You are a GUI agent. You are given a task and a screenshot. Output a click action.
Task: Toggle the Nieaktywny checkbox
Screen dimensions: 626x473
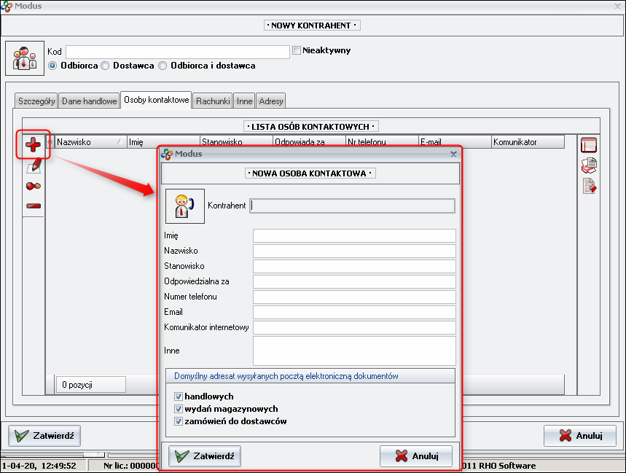coord(297,51)
